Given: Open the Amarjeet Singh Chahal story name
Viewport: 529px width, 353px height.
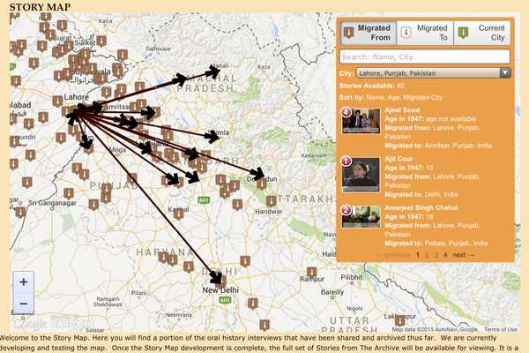Looking at the screenshot, I should (421, 207).
